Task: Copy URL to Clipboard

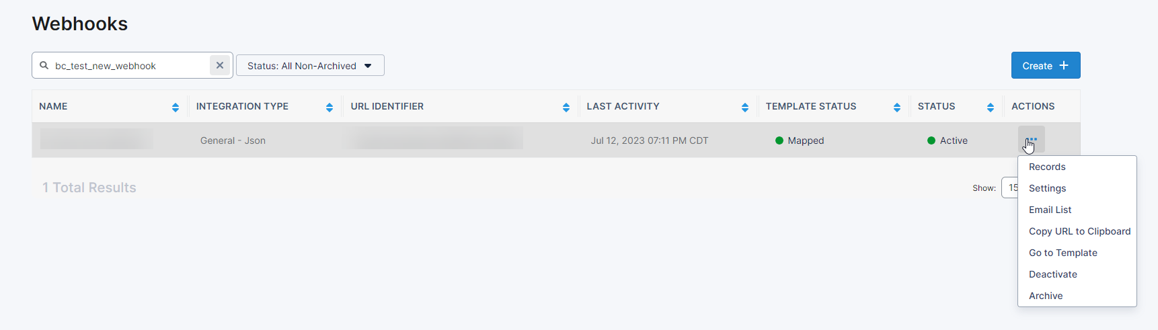Action: (1079, 231)
